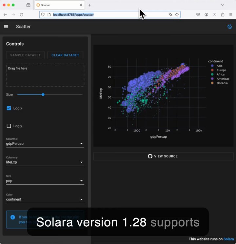
Task: Open the extensions puzzle icon
Action: pyautogui.click(x=223, y=14)
